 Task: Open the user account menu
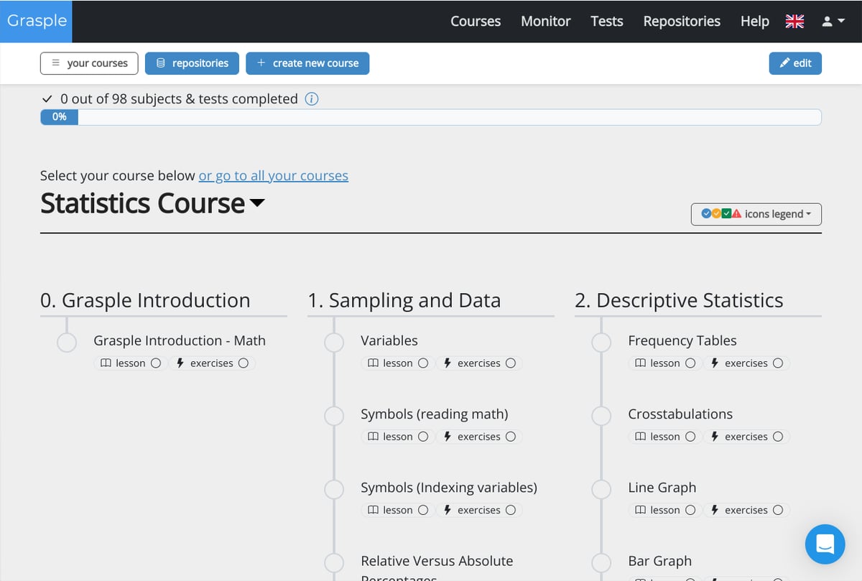pos(833,22)
